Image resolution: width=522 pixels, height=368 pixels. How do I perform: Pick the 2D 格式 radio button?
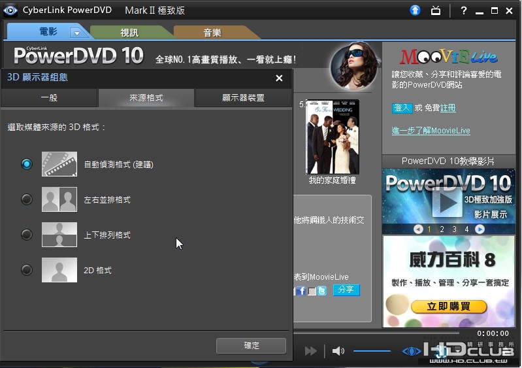click(27, 270)
